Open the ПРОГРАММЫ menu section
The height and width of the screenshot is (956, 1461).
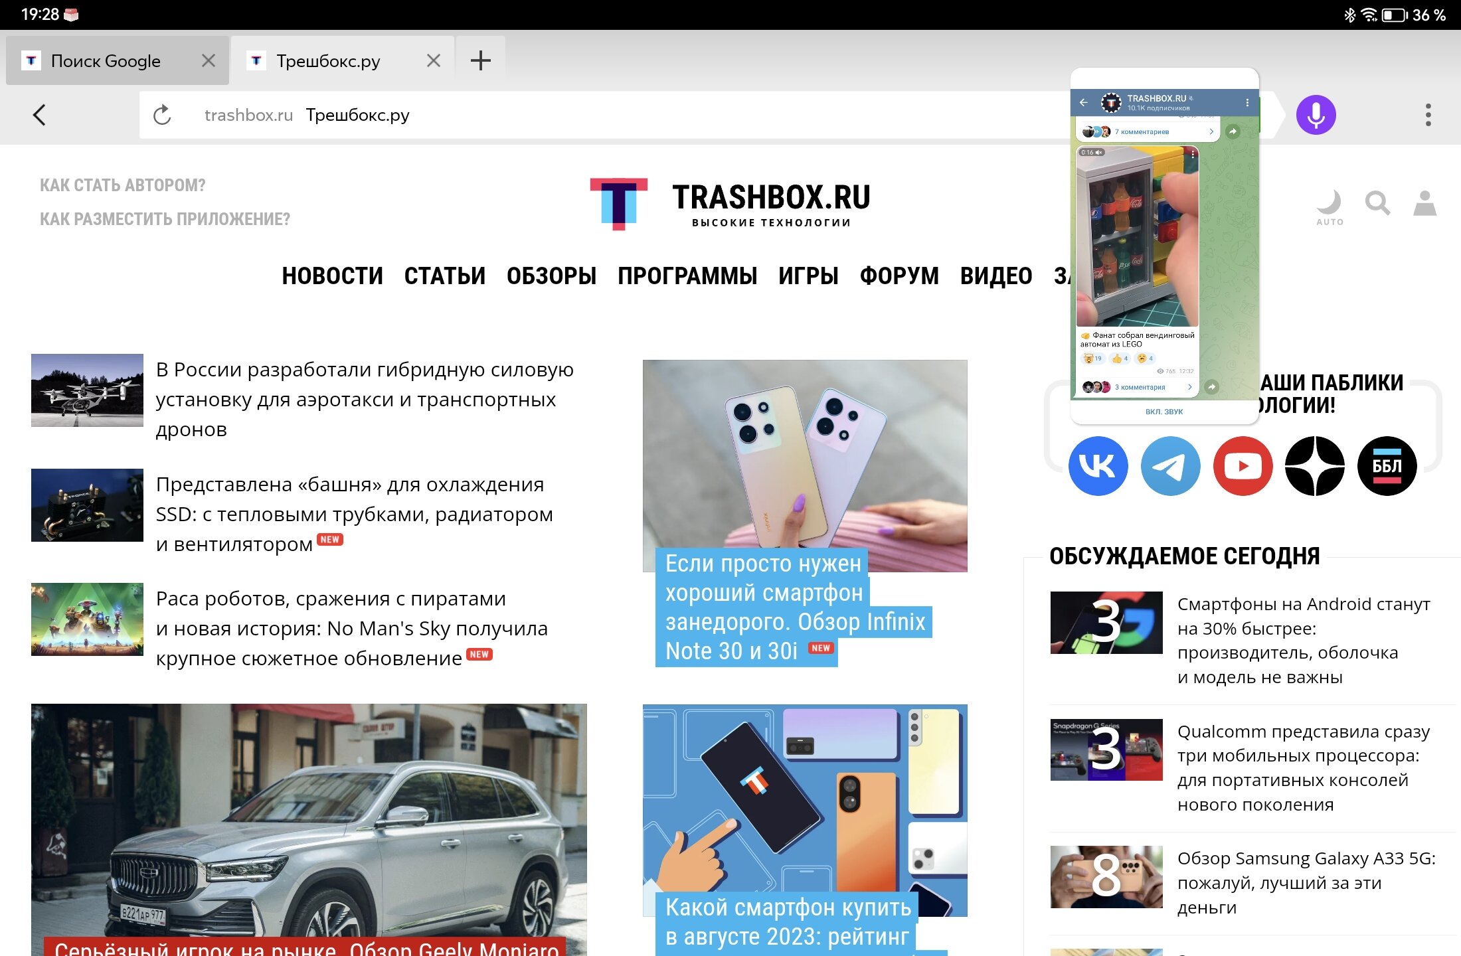687,276
